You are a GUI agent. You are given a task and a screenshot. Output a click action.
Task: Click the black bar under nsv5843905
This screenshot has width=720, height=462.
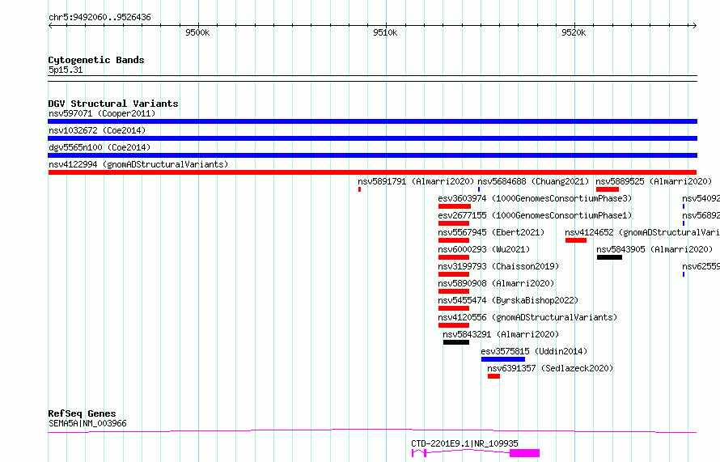pyautogui.click(x=609, y=257)
